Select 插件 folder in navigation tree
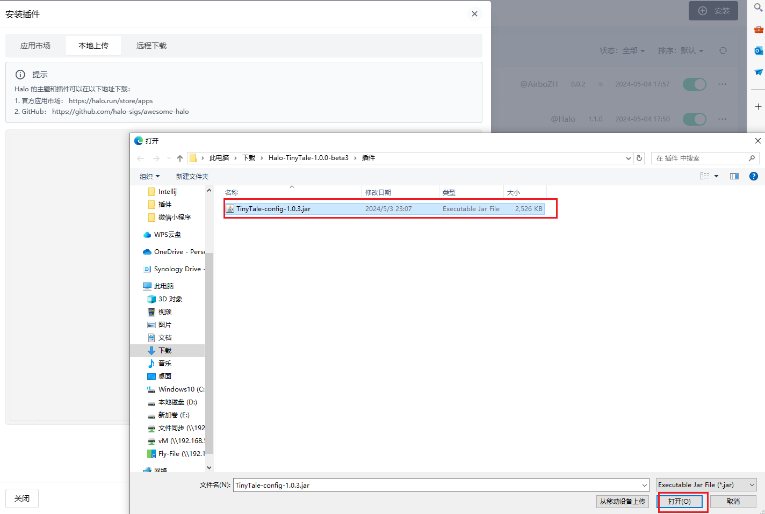The height and width of the screenshot is (514, 765). pos(165,205)
